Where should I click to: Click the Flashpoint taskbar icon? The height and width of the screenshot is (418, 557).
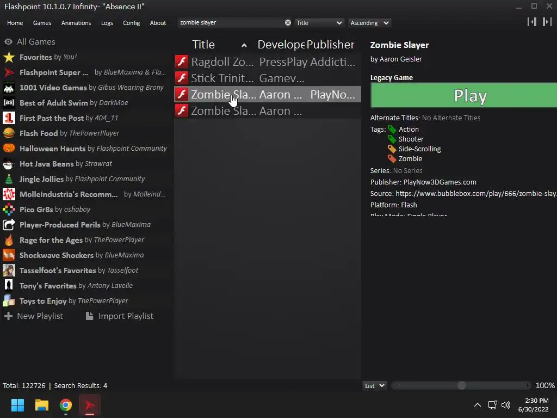pyautogui.click(x=90, y=405)
